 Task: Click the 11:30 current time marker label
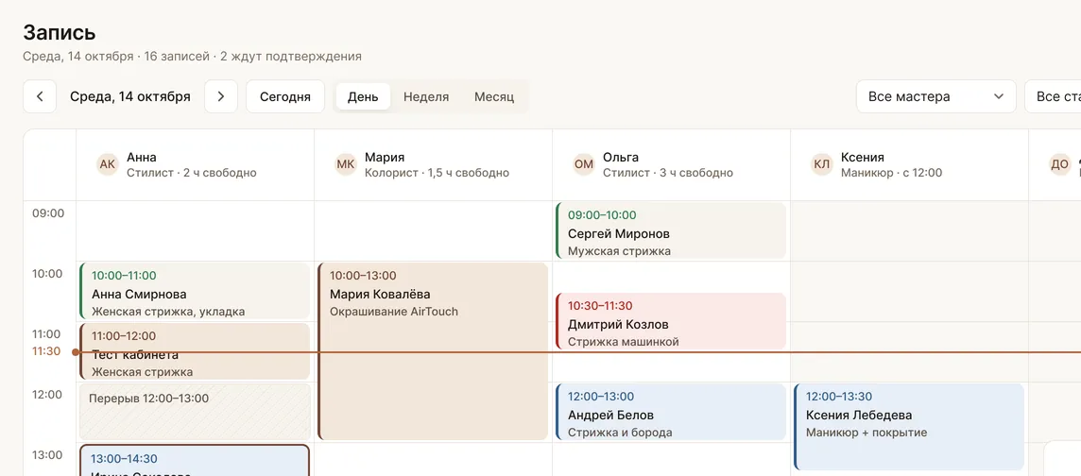tap(46, 351)
